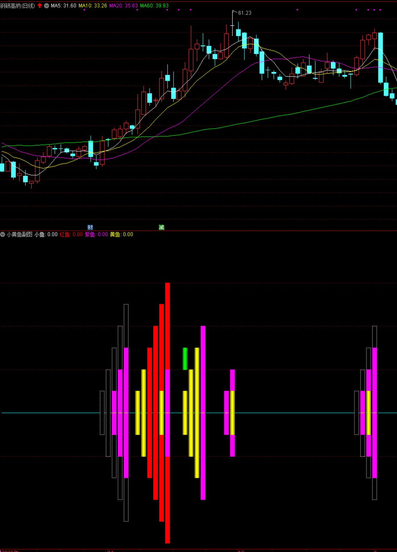The image size is (397, 552).
Task: Click the 小黄鱼副图 indicator name
Action: [19, 235]
